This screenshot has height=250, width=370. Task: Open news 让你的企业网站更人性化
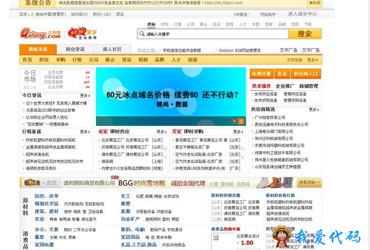[x=47, y=117]
